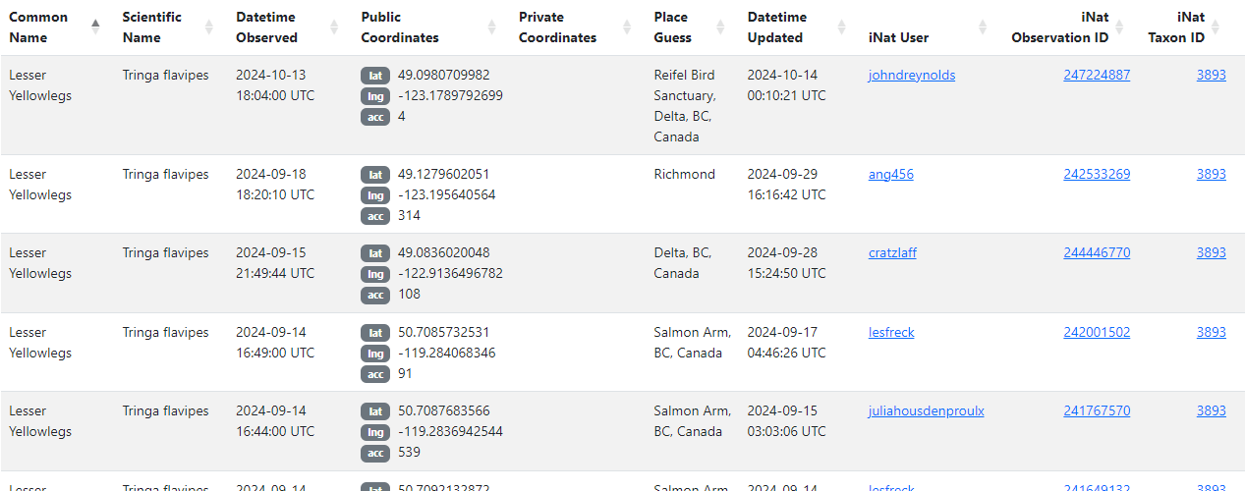Visit cratzlaff's user page
This screenshot has height=491, width=1245.
892,253
